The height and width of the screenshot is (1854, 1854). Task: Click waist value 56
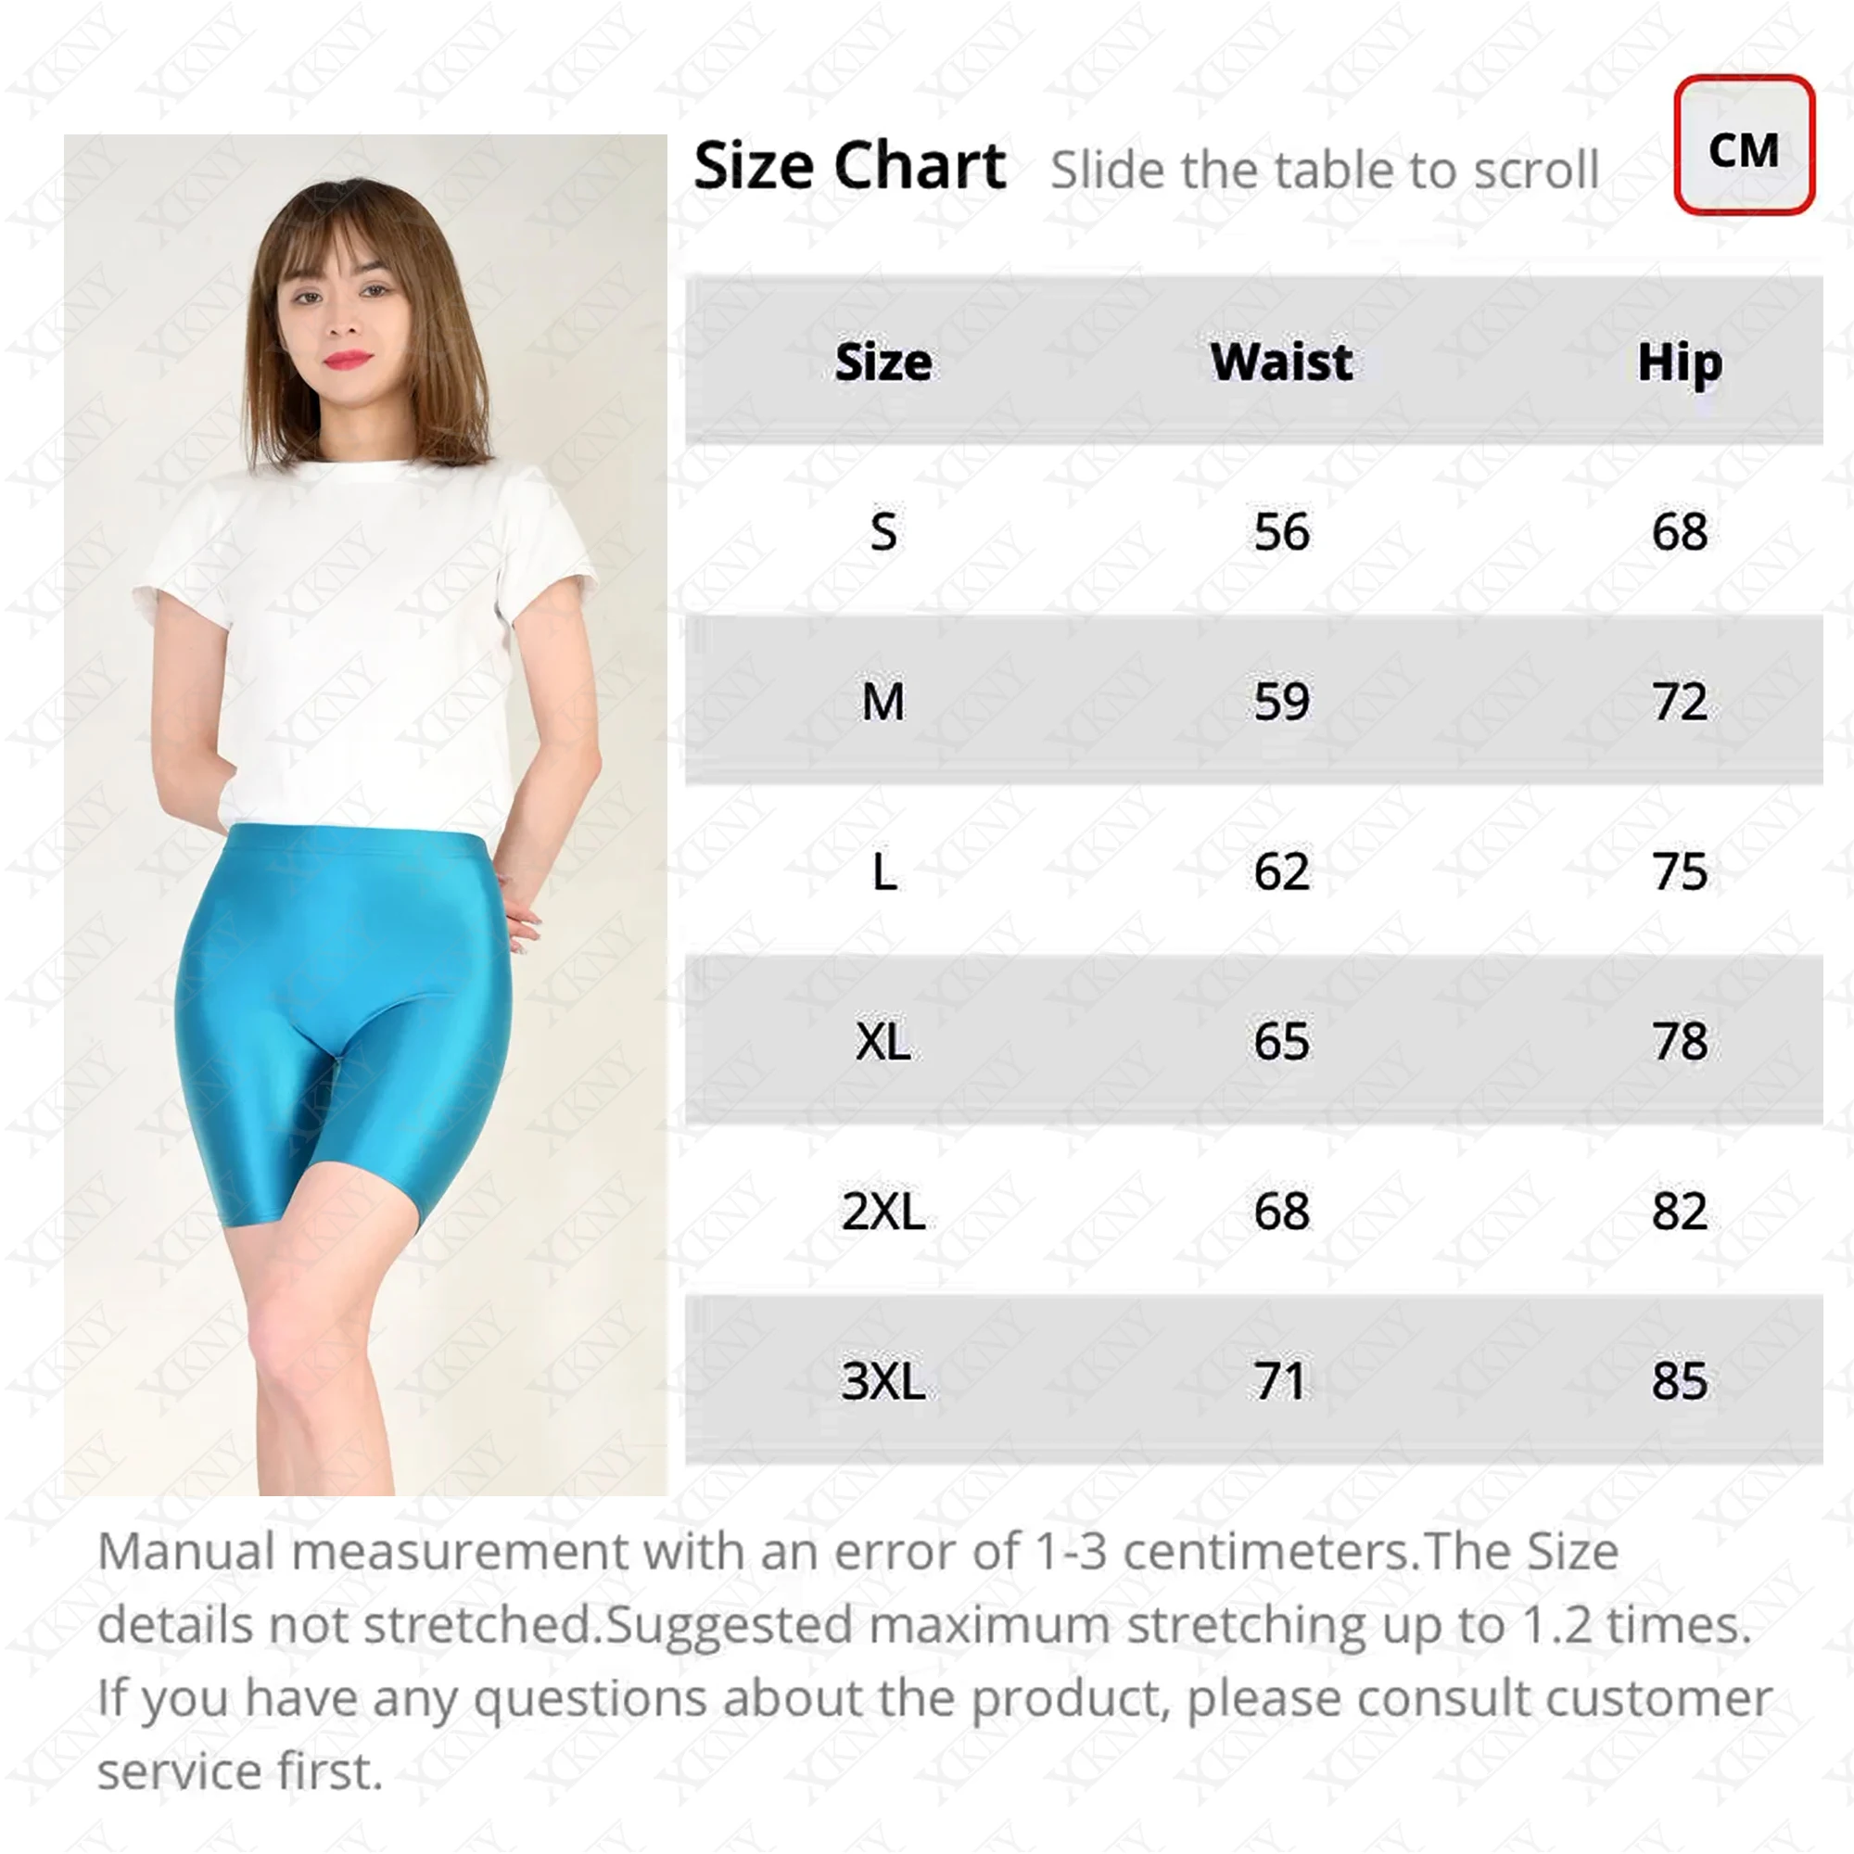pos(1281,531)
